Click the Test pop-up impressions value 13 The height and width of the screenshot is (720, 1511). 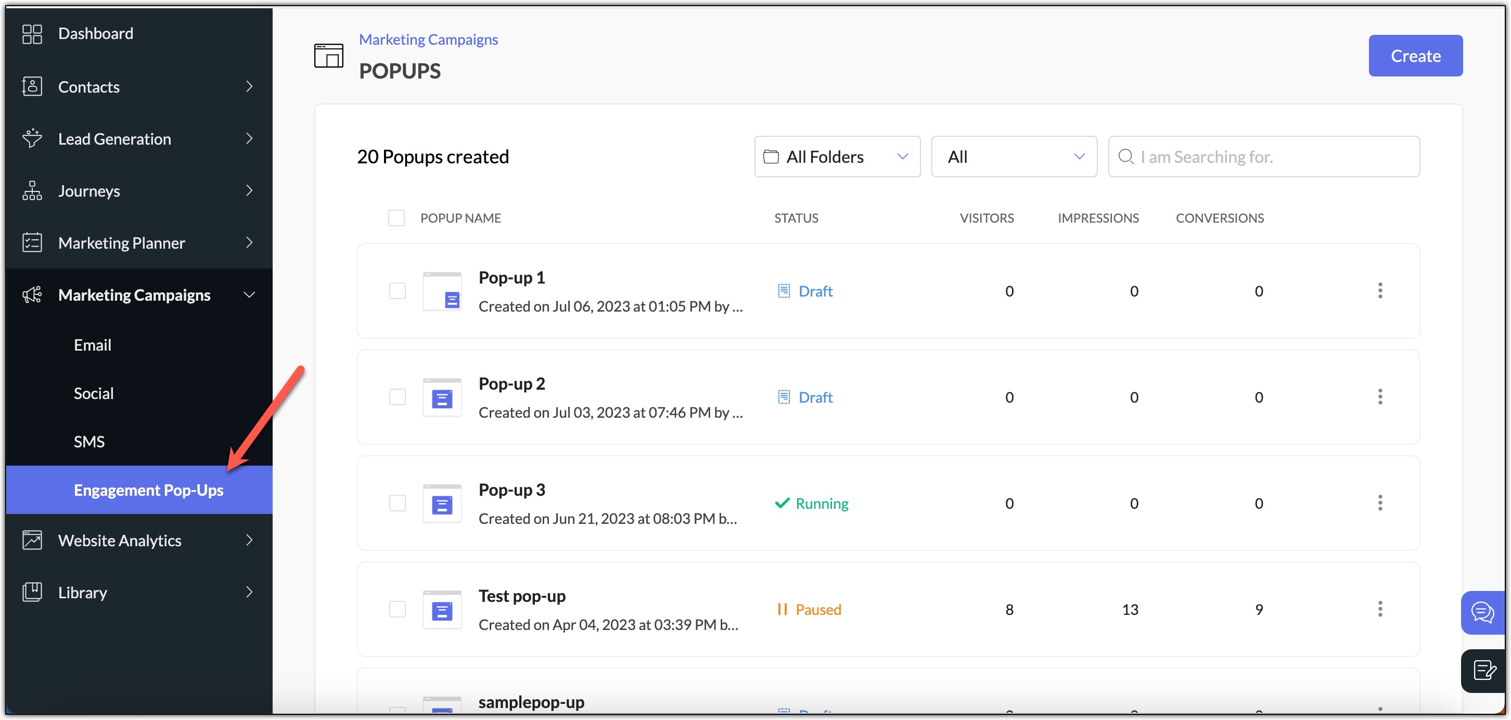[x=1130, y=609]
